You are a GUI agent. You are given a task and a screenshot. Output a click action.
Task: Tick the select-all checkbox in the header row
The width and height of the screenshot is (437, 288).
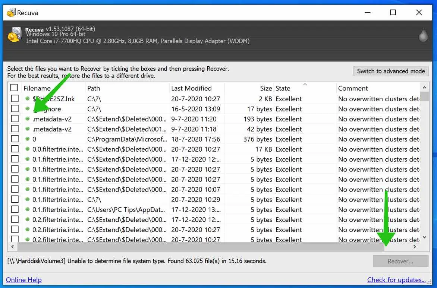click(x=14, y=88)
